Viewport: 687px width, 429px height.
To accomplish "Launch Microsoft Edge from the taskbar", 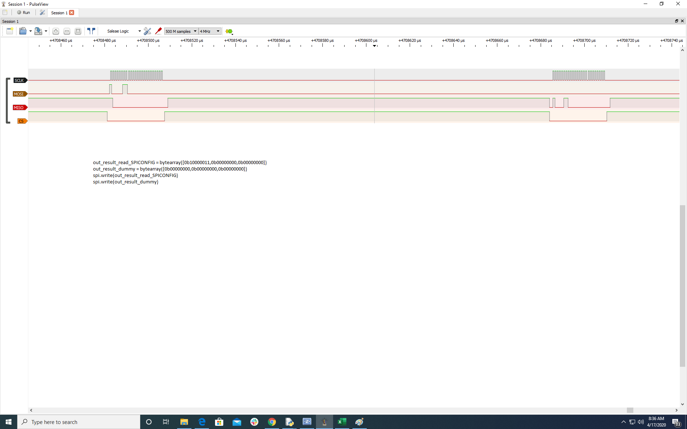I will [202, 422].
